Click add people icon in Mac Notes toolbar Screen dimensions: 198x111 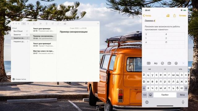pos(65,24)
